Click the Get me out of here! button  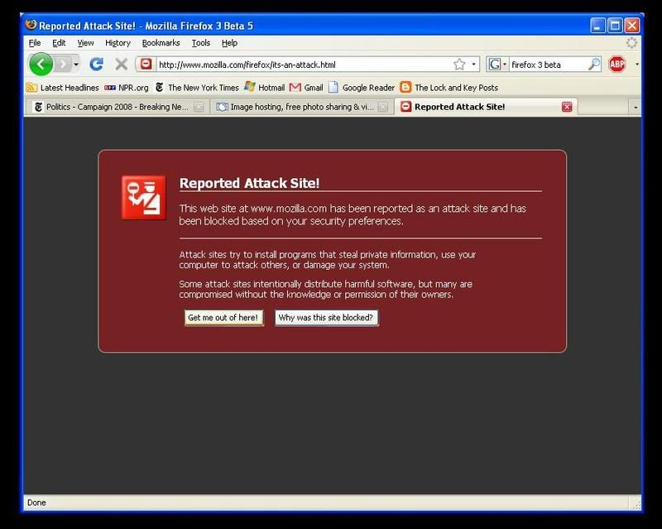223,318
